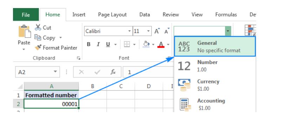Open the Review ribbon tab
This screenshot has width=292, height=130.
[x=171, y=15]
